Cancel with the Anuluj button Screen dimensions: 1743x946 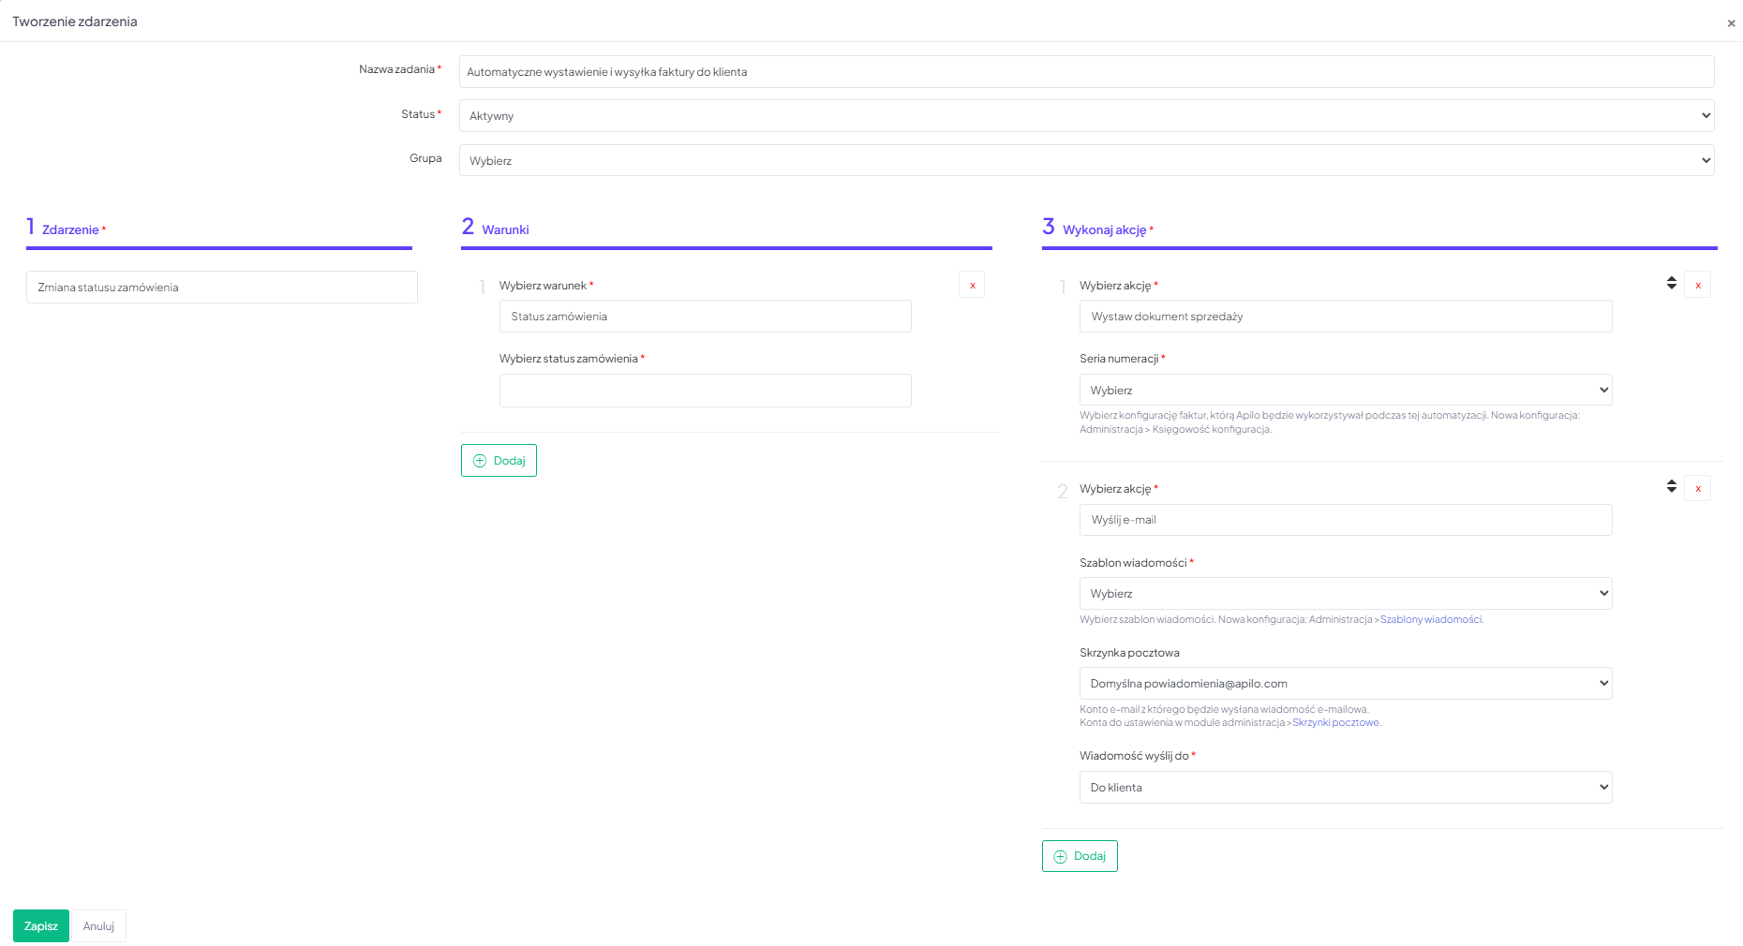[98, 926]
